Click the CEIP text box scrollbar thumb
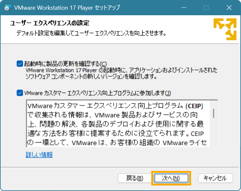The width and height of the screenshot is (241, 191). pos(214,113)
